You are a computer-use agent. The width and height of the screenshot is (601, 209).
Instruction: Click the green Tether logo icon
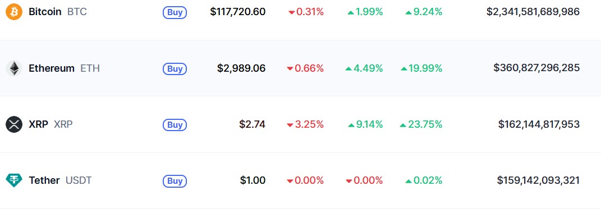tap(14, 180)
